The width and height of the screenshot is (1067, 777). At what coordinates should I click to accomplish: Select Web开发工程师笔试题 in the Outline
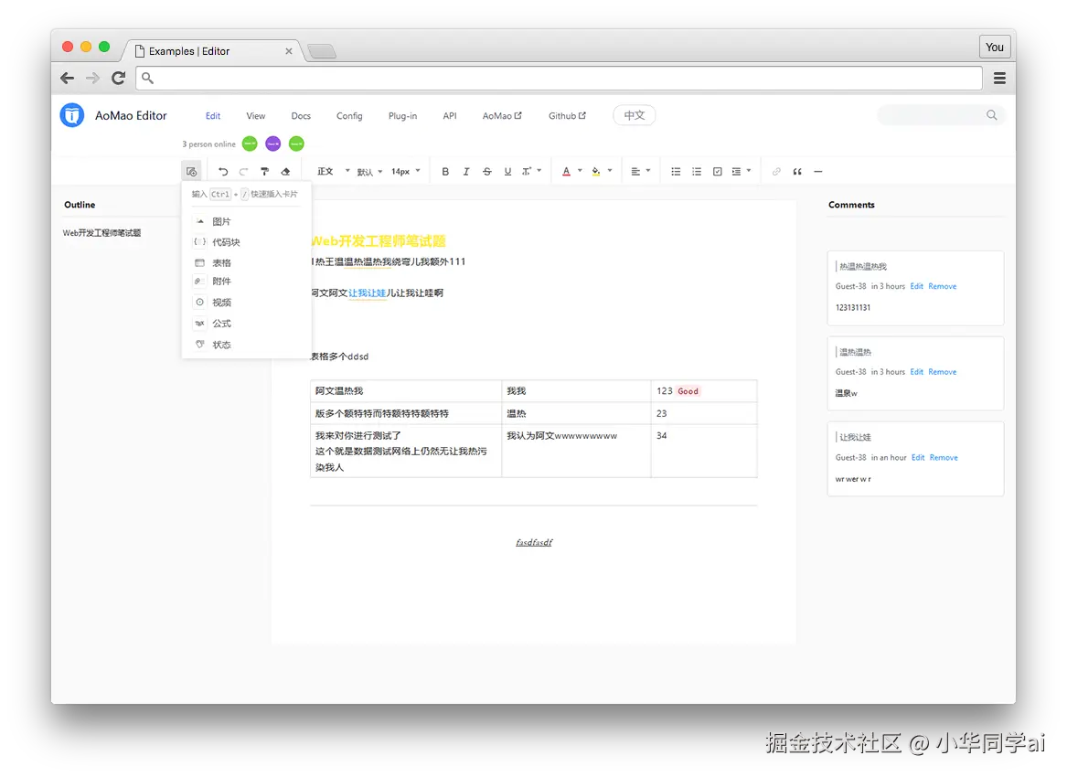tap(102, 233)
